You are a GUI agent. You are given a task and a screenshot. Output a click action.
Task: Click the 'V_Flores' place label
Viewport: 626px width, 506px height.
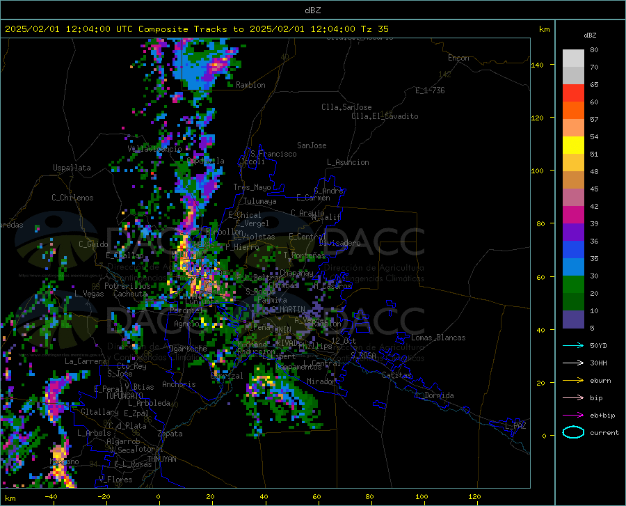point(115,480)
